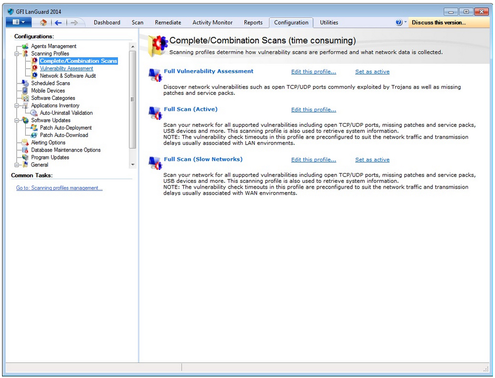Viewport: 495px width, 378px height.
Task: Switch to the Remediate tab
Action: coord(168,23)
